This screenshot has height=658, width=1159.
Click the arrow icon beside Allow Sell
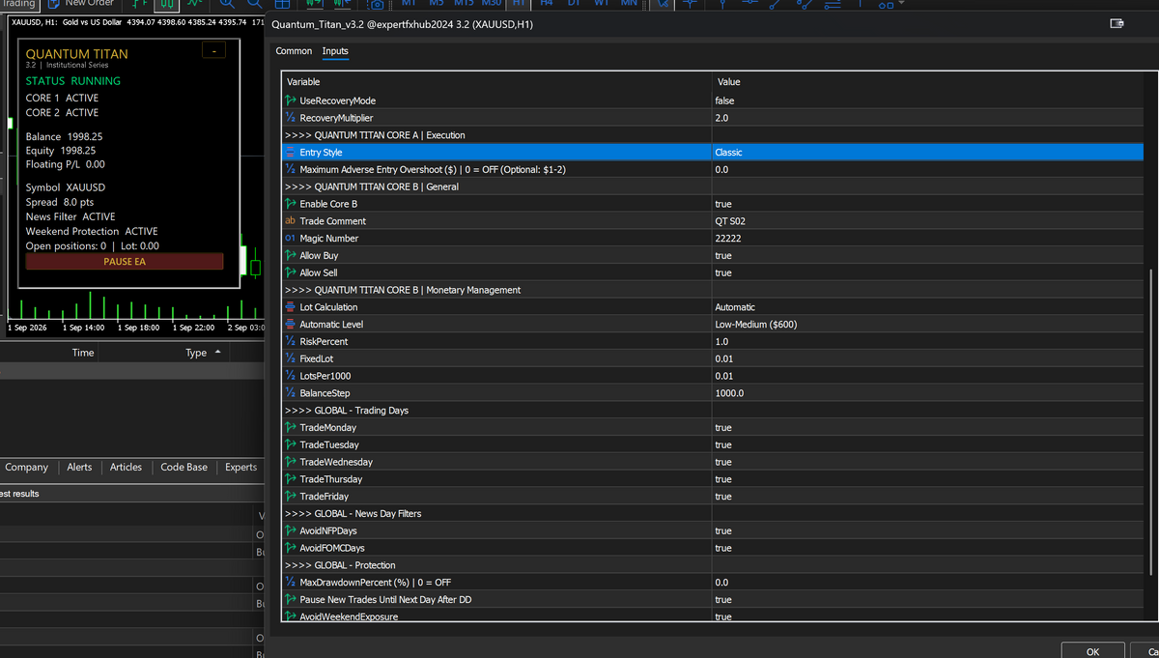pyautogui.click(x=291, y=272)
